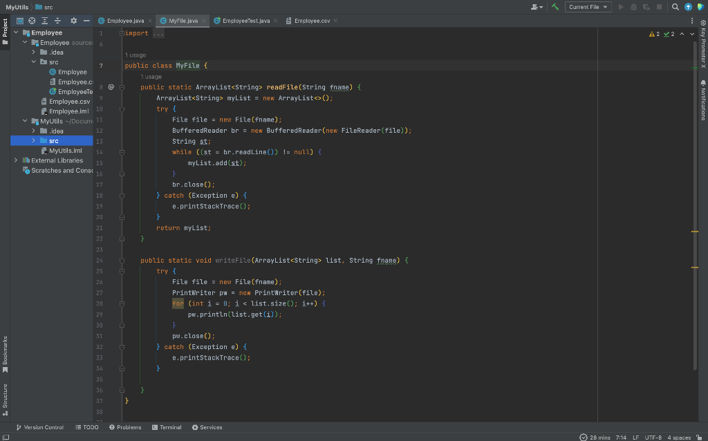
Task: Switch to the Employee.csv editor tab
Action: click(310, 21)
